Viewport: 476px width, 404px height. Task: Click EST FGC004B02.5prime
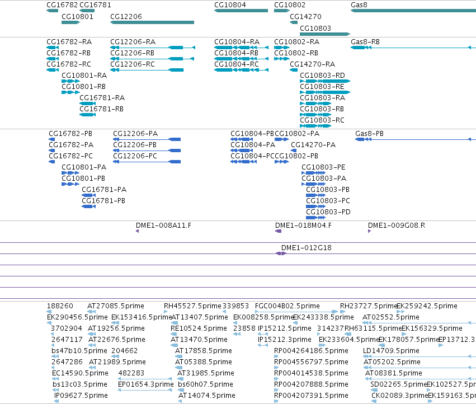point(296,312)
